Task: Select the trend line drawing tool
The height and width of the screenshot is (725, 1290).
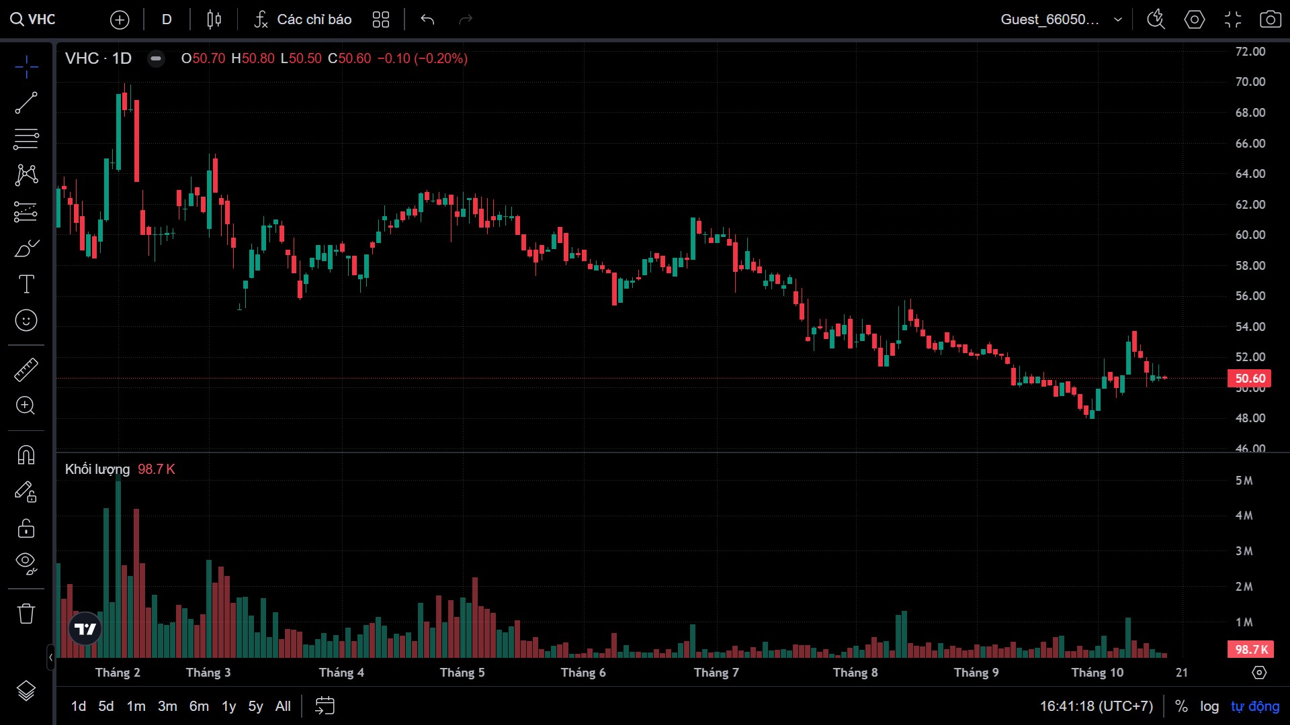Action: coord(26,103)
